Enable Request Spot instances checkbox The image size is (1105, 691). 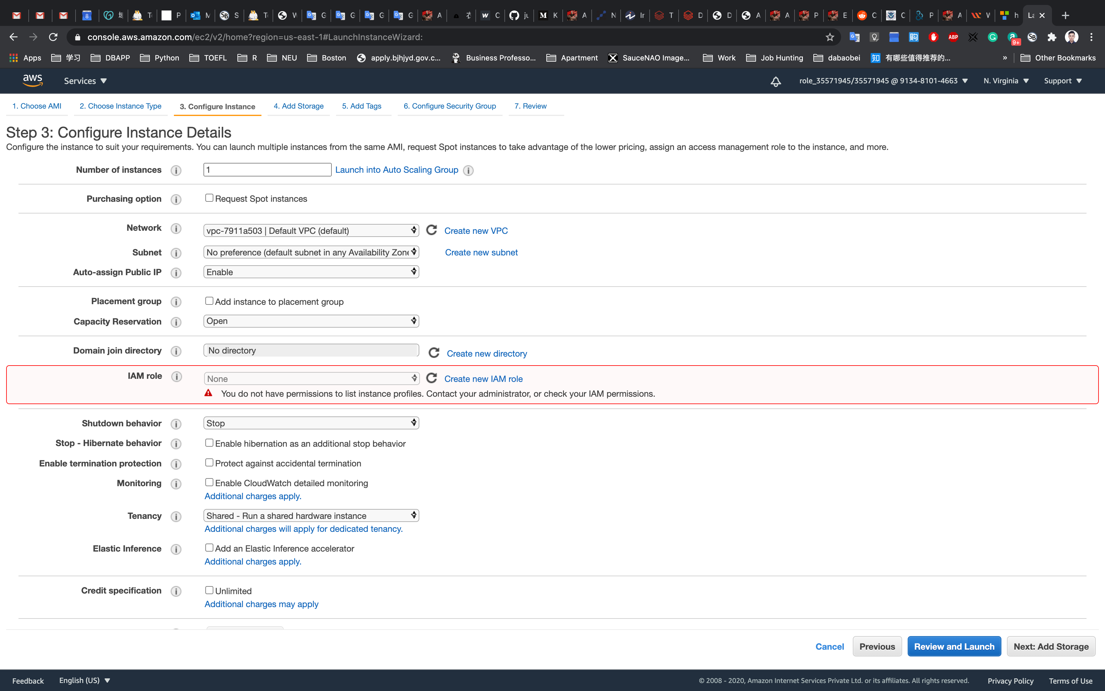tap(209, 198)
